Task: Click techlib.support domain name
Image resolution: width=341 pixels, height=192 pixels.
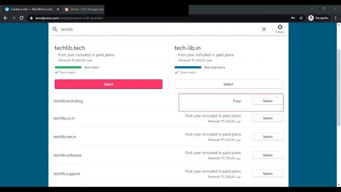Action: (67, 174)
